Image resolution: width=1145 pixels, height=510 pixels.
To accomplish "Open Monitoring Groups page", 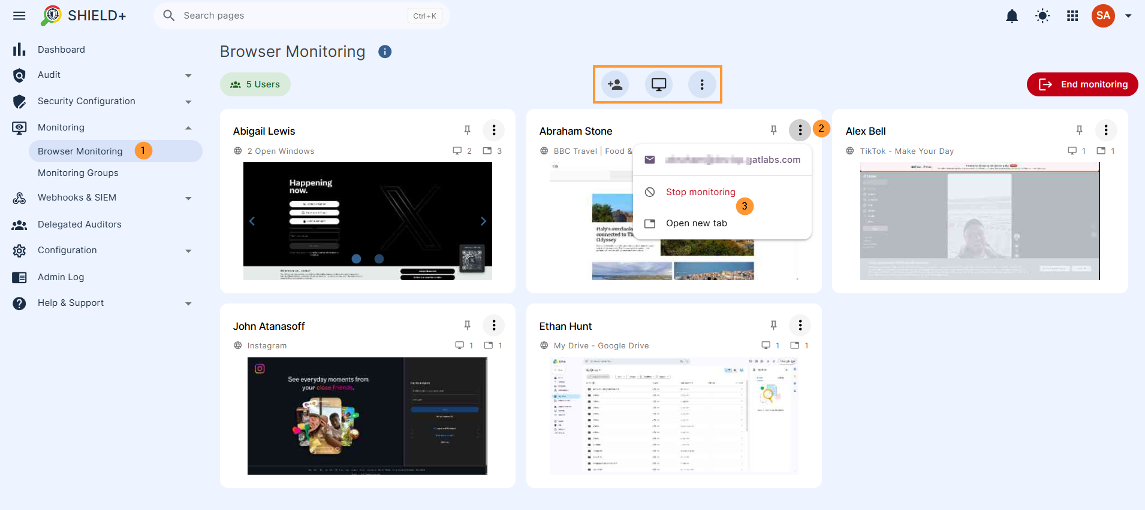I will tap(78, 173).
